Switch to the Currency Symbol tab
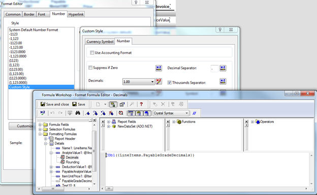The height and width of the screenshot is (195, 317). click(x=100, y=42)
